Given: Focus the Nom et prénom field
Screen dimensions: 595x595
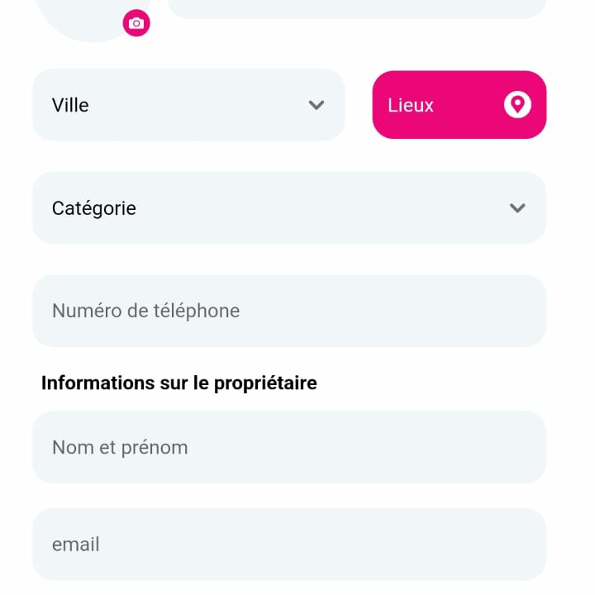Looking at the screenshot, I should pos(289,447).
